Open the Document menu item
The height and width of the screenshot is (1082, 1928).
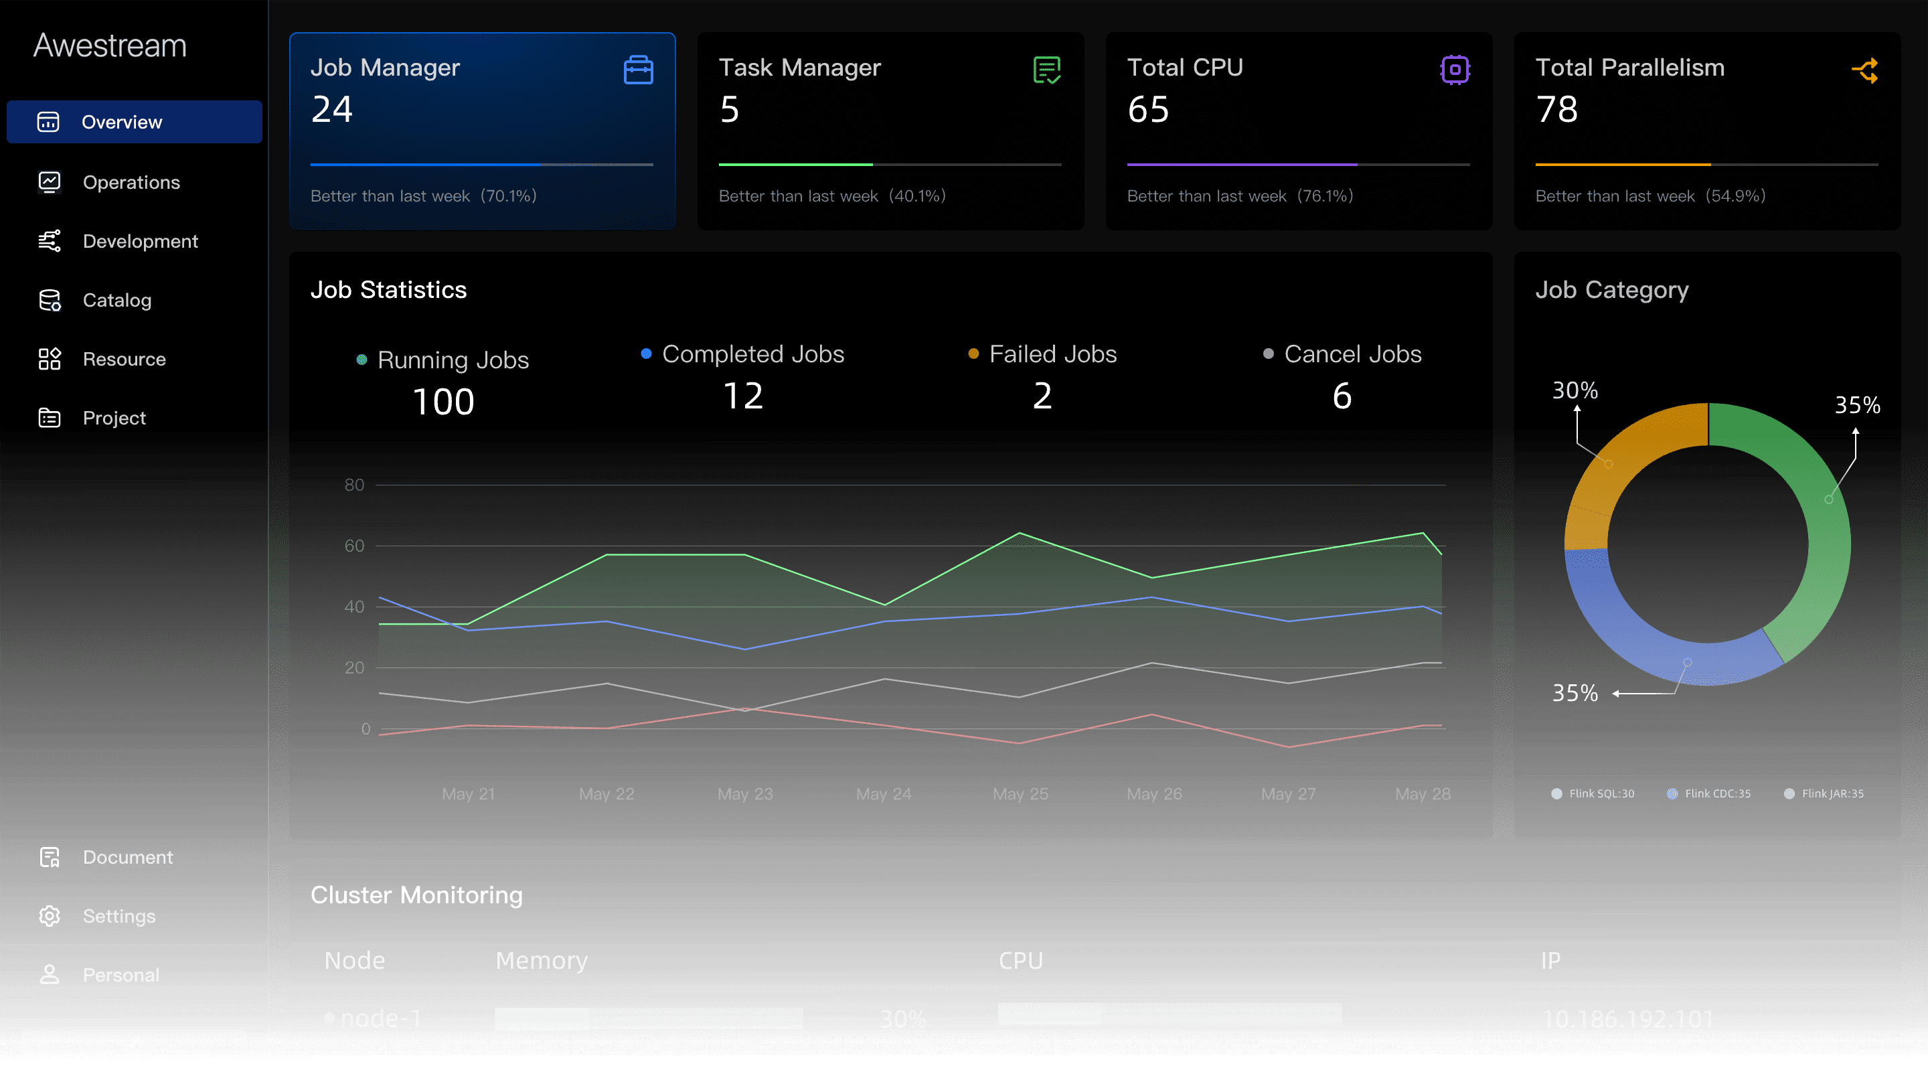127,857
